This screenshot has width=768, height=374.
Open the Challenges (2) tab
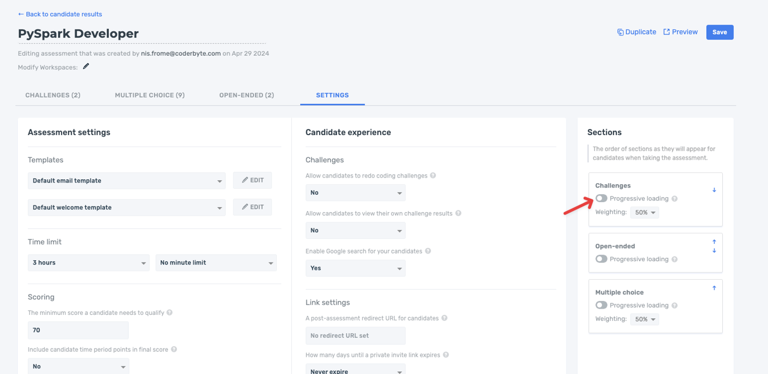coord(53,95)
